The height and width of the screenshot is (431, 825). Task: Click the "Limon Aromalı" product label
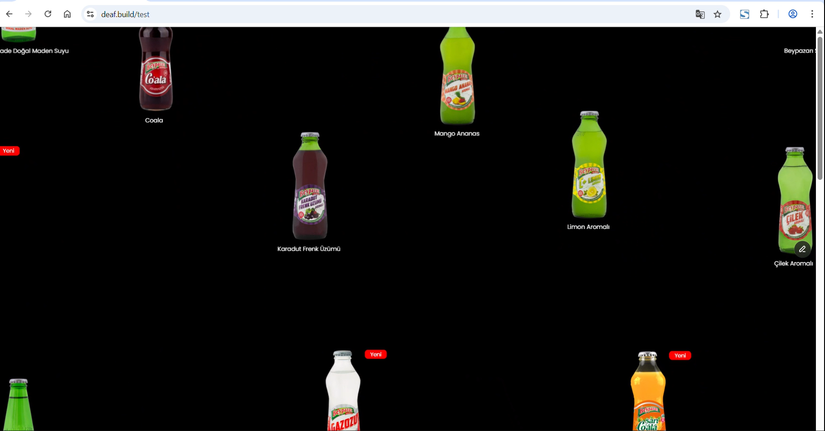click(588, 227)
